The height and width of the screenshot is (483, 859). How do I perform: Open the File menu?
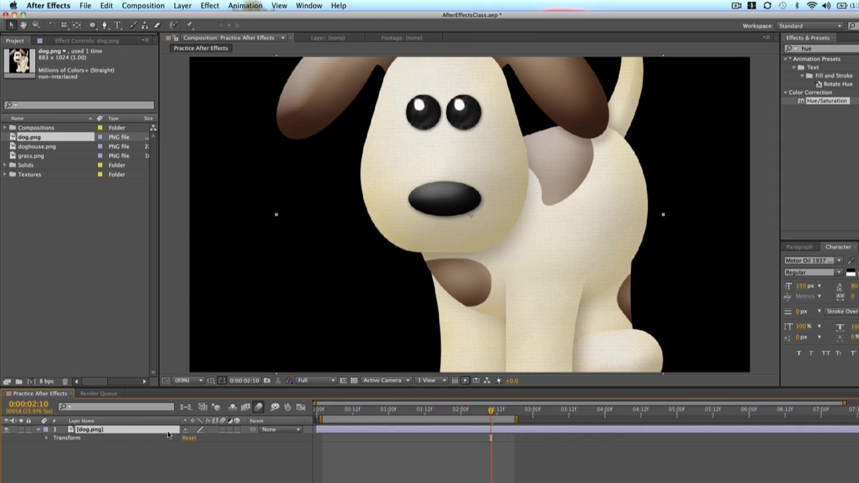tap(85, 5)
